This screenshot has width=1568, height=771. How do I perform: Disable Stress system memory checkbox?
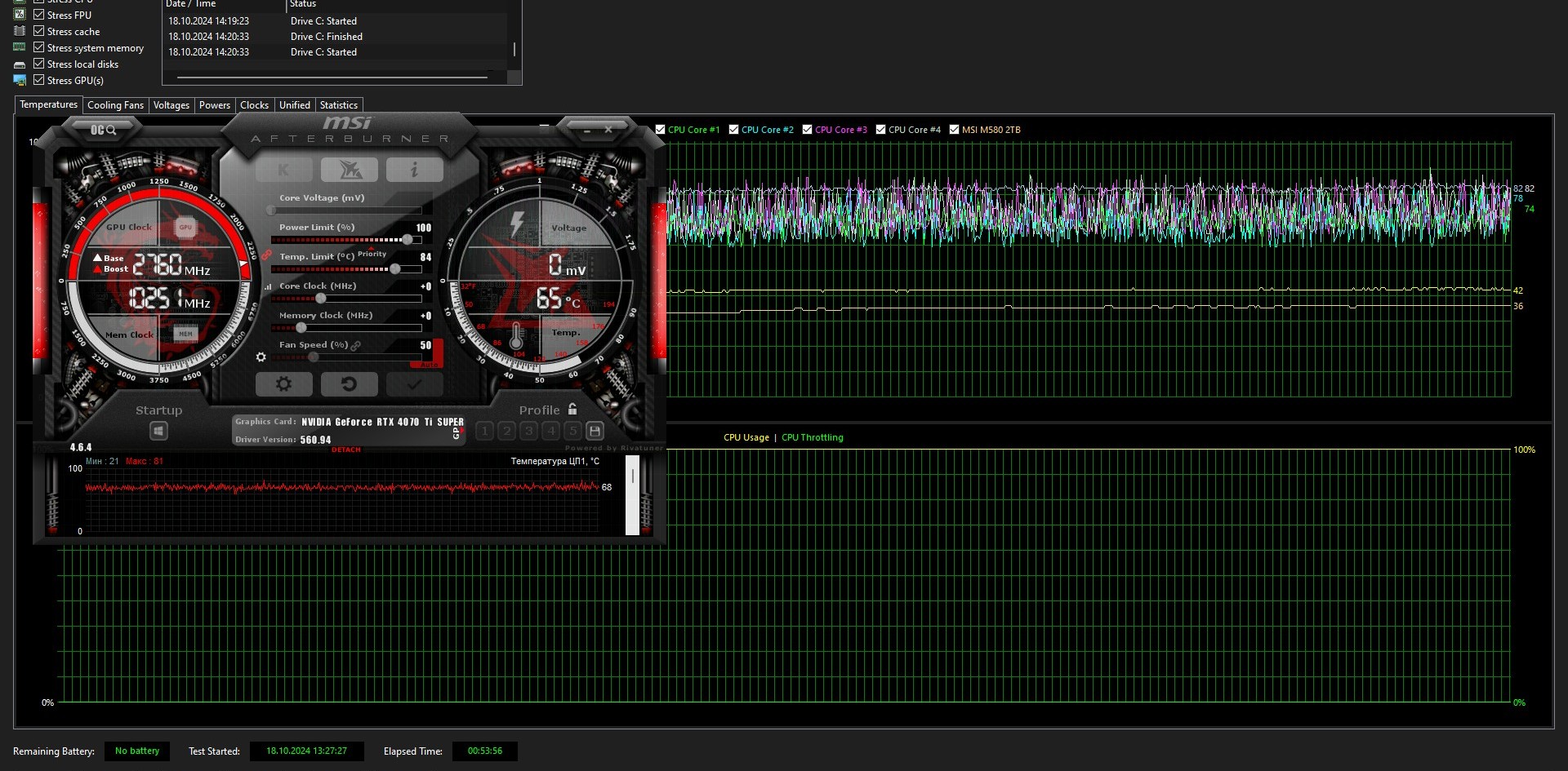[x=38, y=47]
